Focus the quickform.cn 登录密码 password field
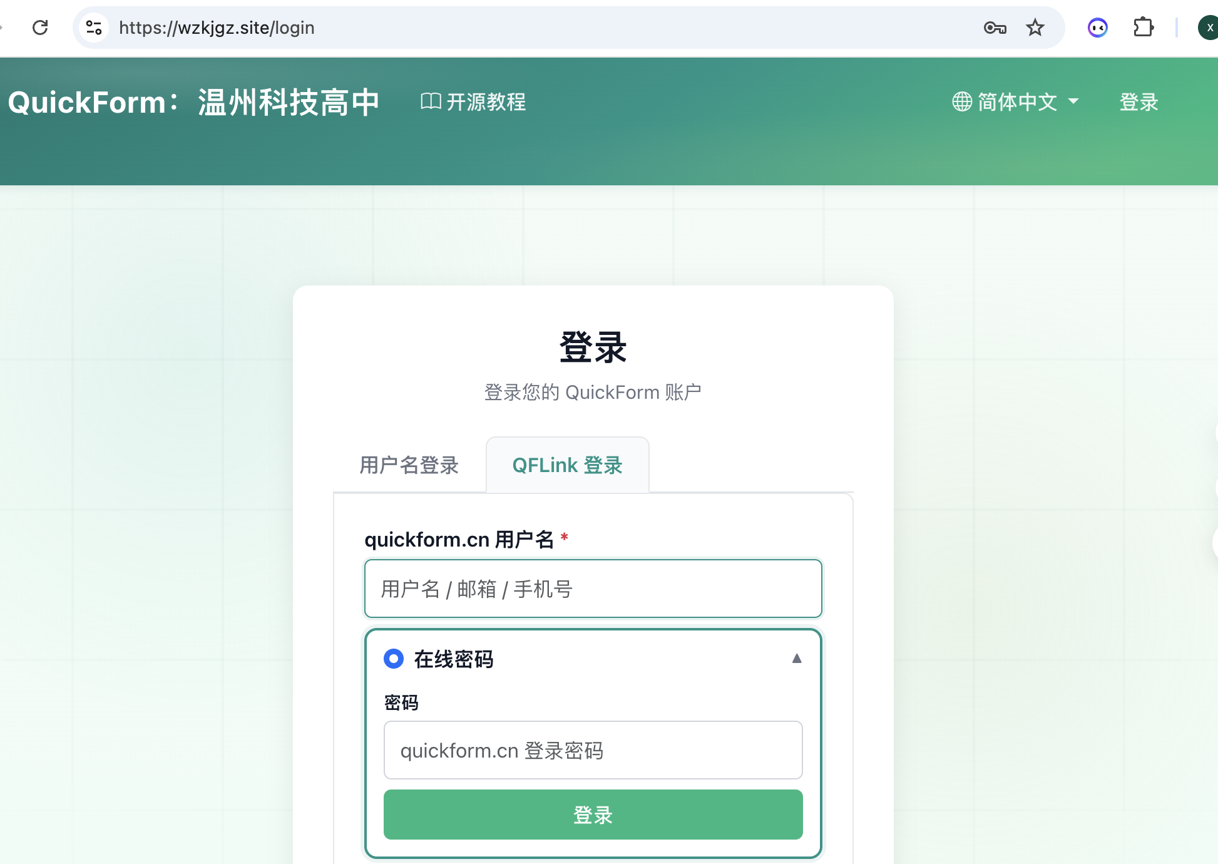This screenshot has width=1218, height=864. [x=593, y=750]
